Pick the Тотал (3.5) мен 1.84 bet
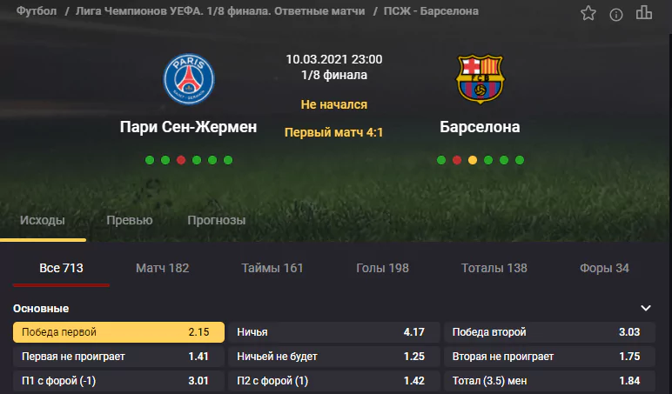This screenshot has width=672, height=394. pyautogui.click(x=549, y=381)
